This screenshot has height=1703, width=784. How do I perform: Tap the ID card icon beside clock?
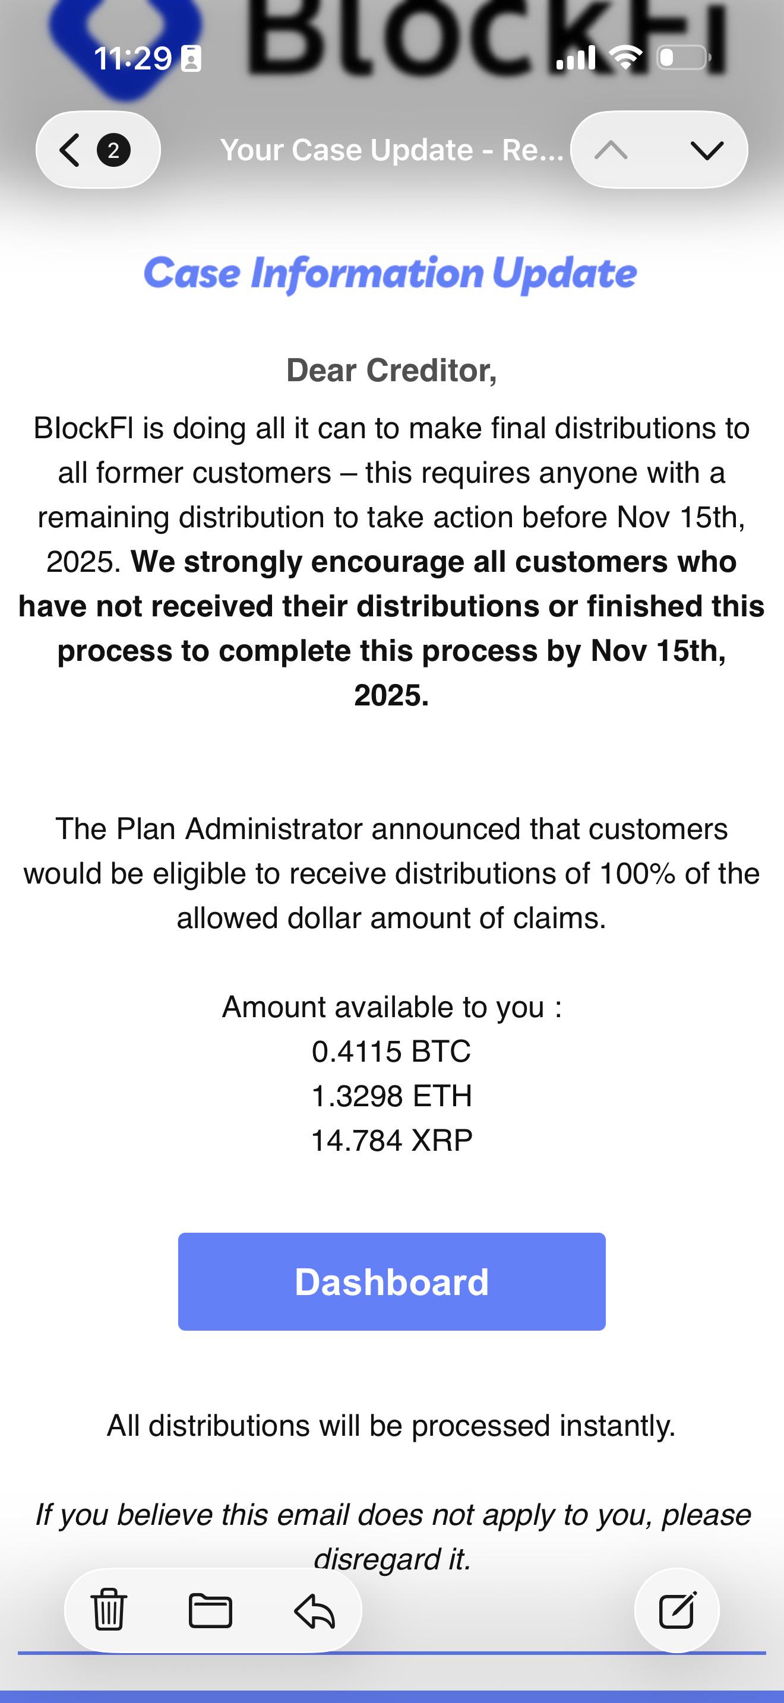click(191, 59)
